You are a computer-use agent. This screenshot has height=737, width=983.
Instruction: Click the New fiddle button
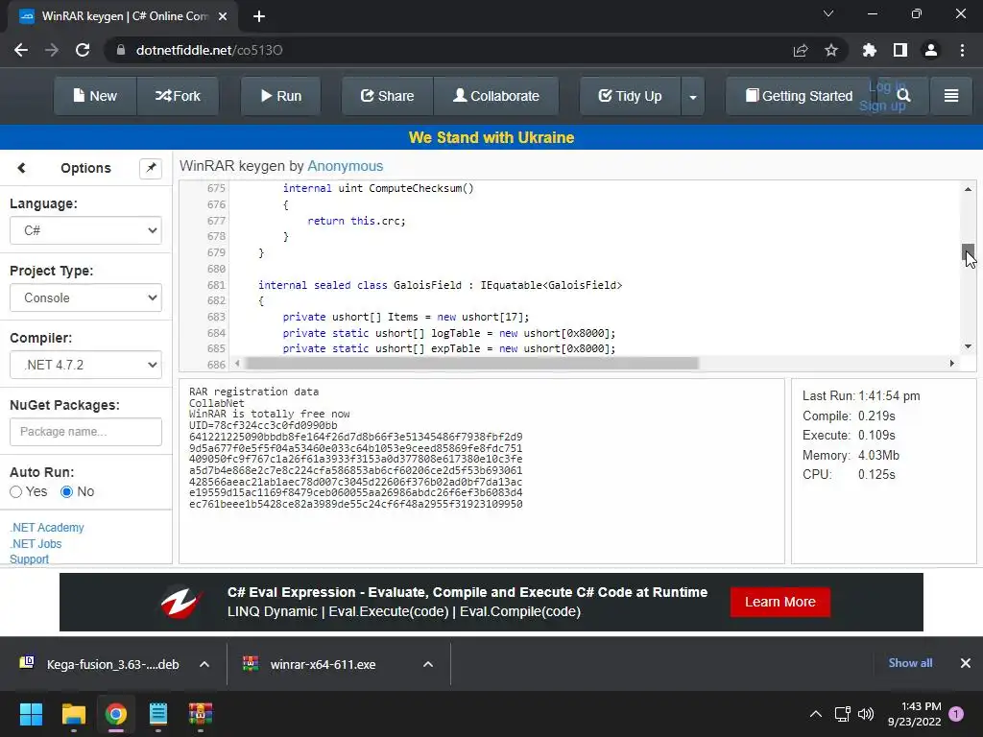pos(95,96)
